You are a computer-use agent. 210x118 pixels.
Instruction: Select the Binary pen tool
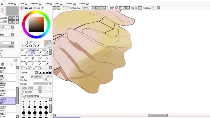point(31,63)
